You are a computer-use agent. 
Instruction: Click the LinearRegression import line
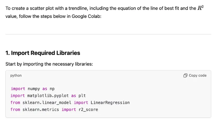tap(70, 103)
